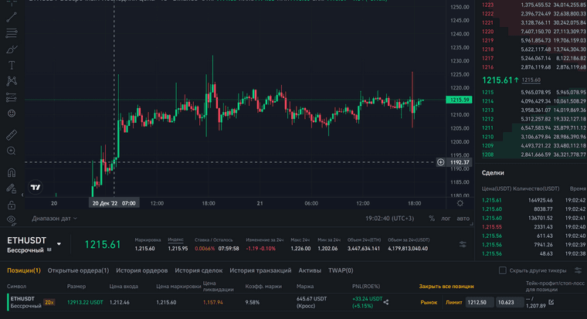
Task: Open the emoji/sticker tool
Action: (x=12, y=113)
